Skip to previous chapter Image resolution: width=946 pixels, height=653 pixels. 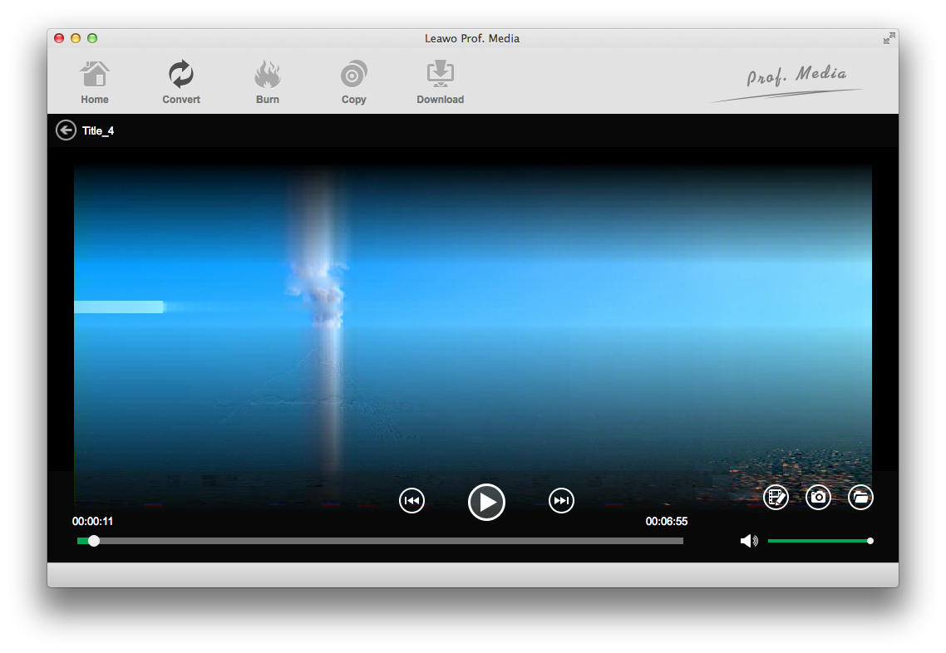411,500
